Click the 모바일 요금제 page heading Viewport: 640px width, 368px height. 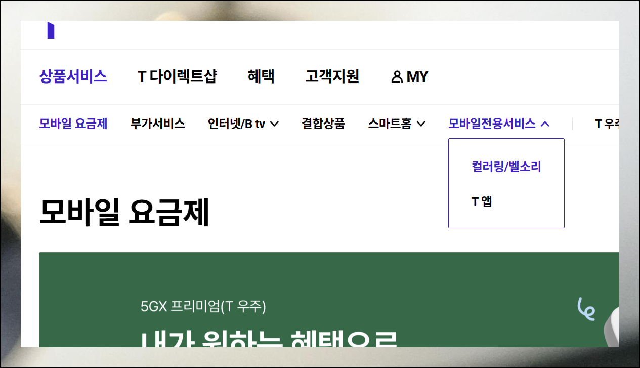tap(124, 213)
